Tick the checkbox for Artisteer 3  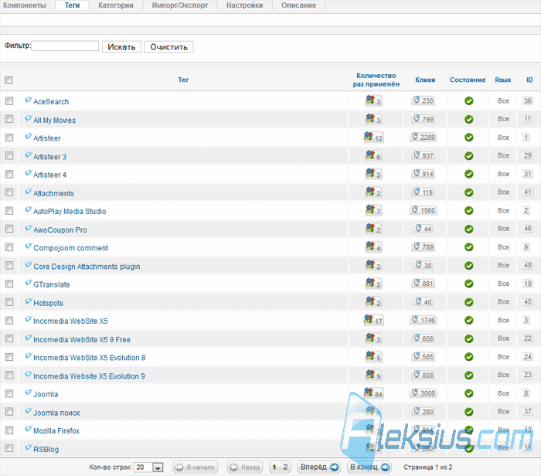point(9,155)
